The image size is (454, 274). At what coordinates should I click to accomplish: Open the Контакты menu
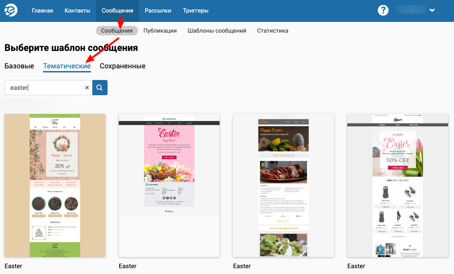77,11
